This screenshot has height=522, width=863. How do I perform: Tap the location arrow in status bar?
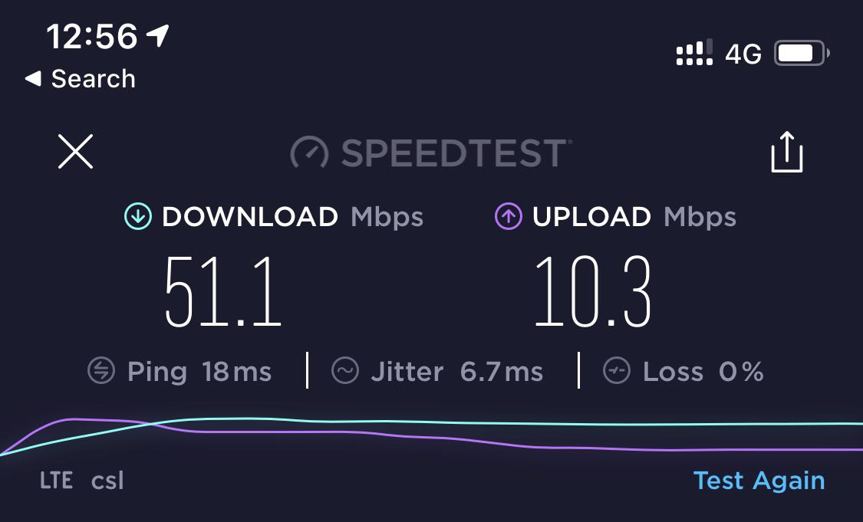[x=157, y=36]
